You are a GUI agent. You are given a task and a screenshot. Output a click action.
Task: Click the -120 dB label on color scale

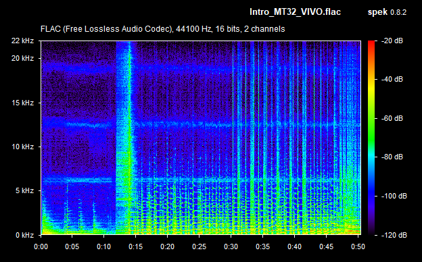[x=394, y=236]
